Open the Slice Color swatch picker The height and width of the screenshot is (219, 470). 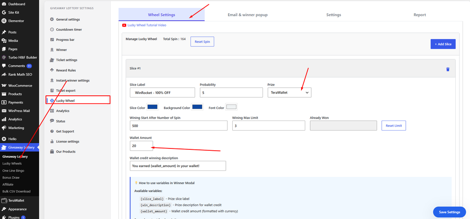[x=152, y=107]
